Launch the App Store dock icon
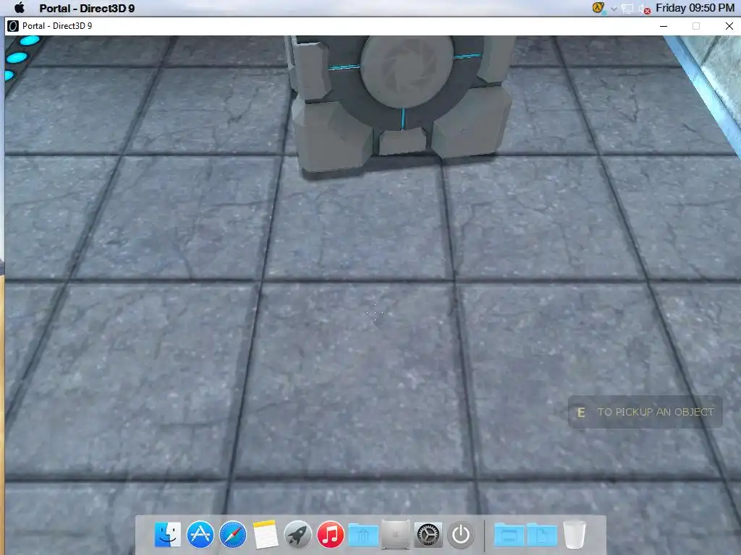This screenshot has height=555, width=741. point(200,535)
